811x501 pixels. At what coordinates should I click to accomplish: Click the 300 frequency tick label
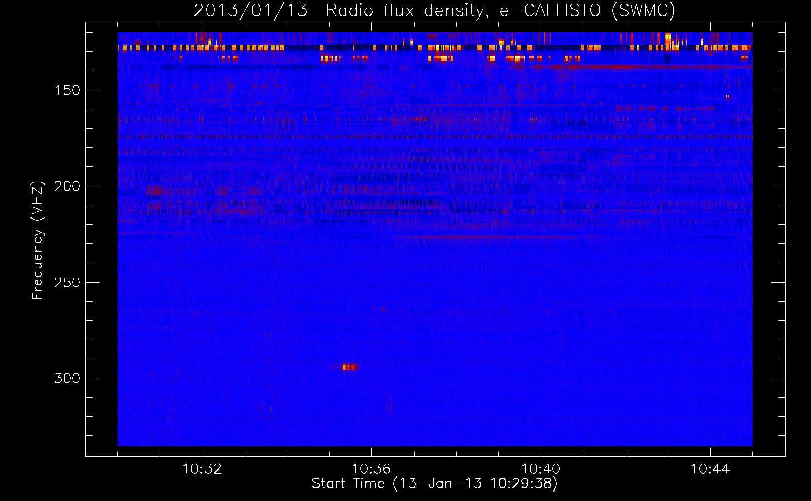coord(67,378)
